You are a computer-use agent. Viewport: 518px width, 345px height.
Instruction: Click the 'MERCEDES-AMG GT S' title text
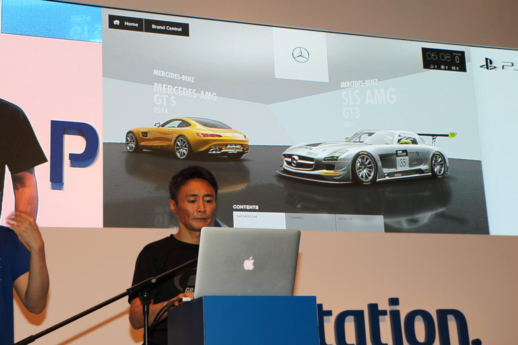(x=185, y=95)
